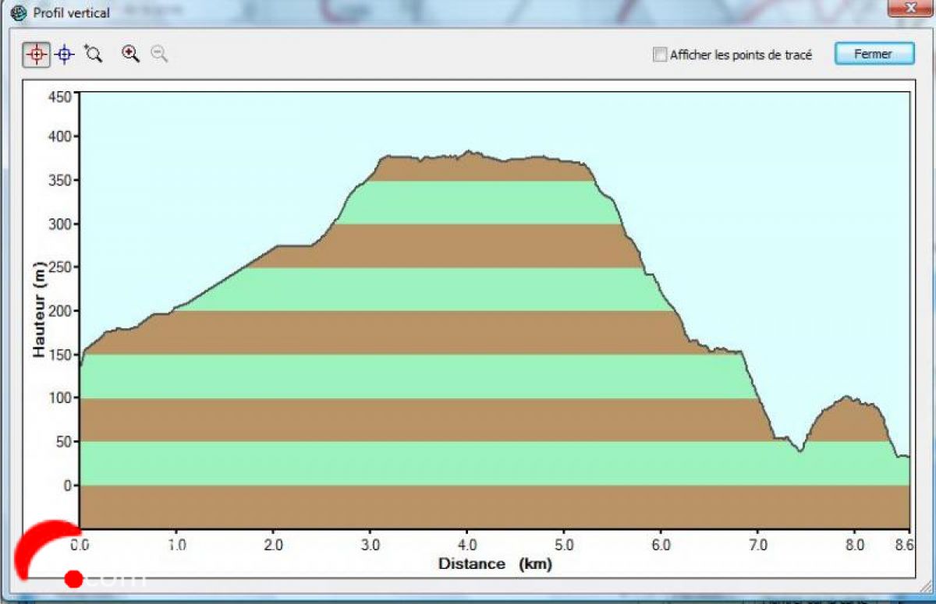The image size is (936, 604).
Task: Enable 'Afficher les points de tracé' checkbox
Action: pos(661,55)
